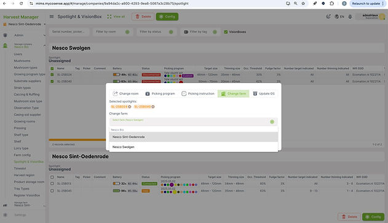Click the large yellow program dot on SL-258045
The width and height of the screenshot is (388, 223).
click(x=175, y=192)
